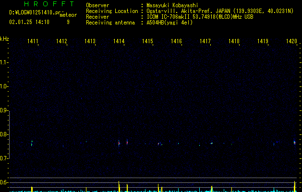Click time axis marker 1415
302x192 pixels.
coord(147,41)
